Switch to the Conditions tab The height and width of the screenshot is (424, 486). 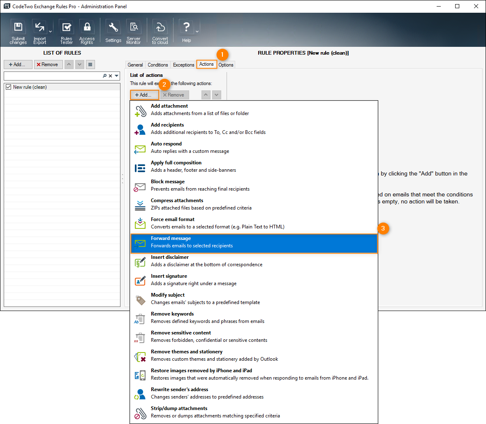158,65
